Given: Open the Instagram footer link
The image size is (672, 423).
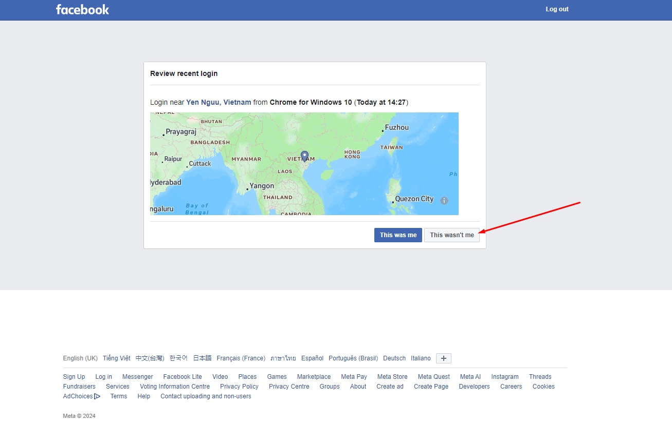Looking at the screenshot, I should pos(505,377).
